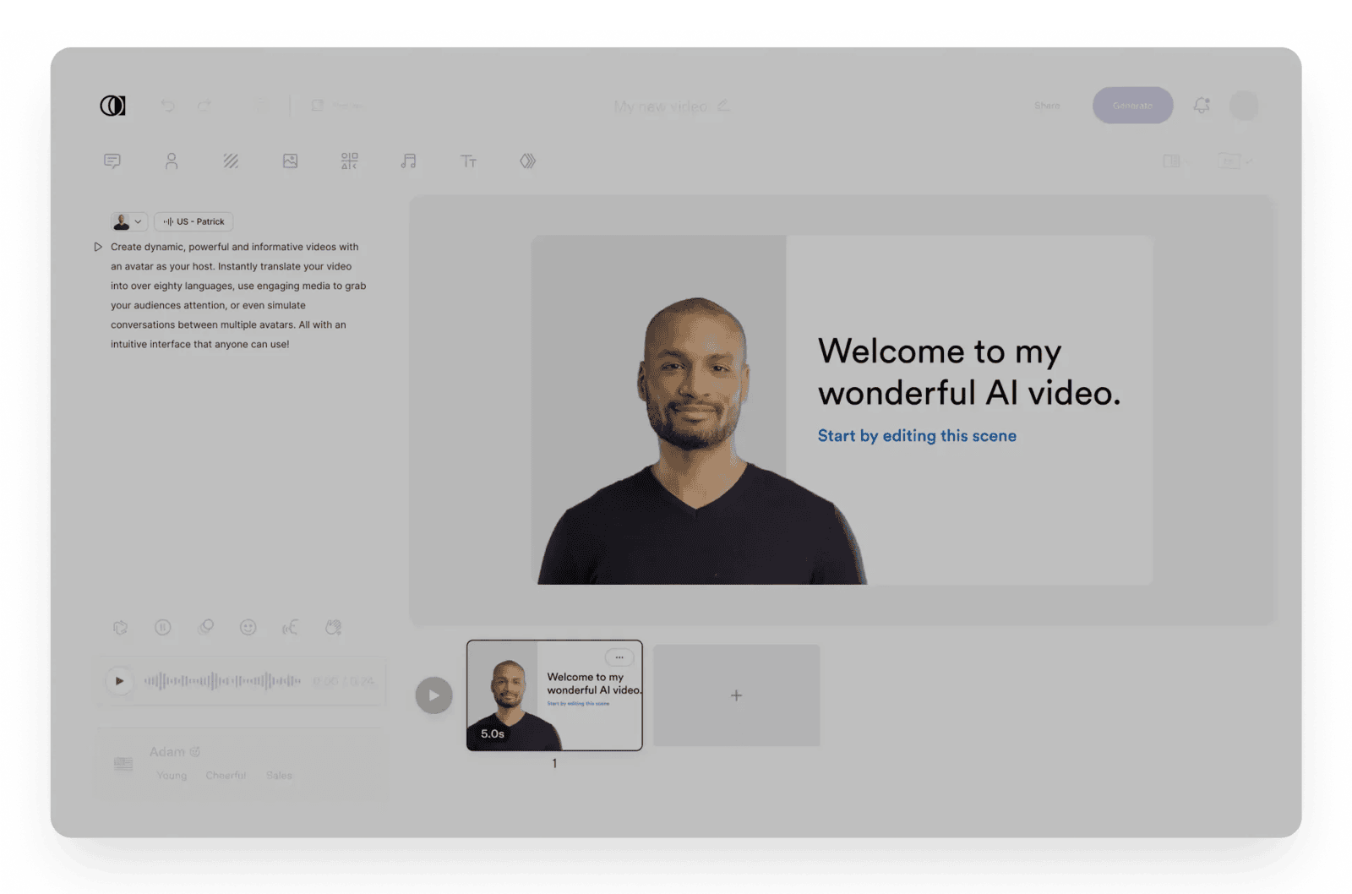Add a new scene with plus tile

tap(736, 695)
